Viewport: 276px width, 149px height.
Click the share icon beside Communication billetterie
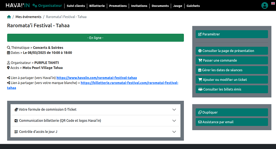(16, 121)
